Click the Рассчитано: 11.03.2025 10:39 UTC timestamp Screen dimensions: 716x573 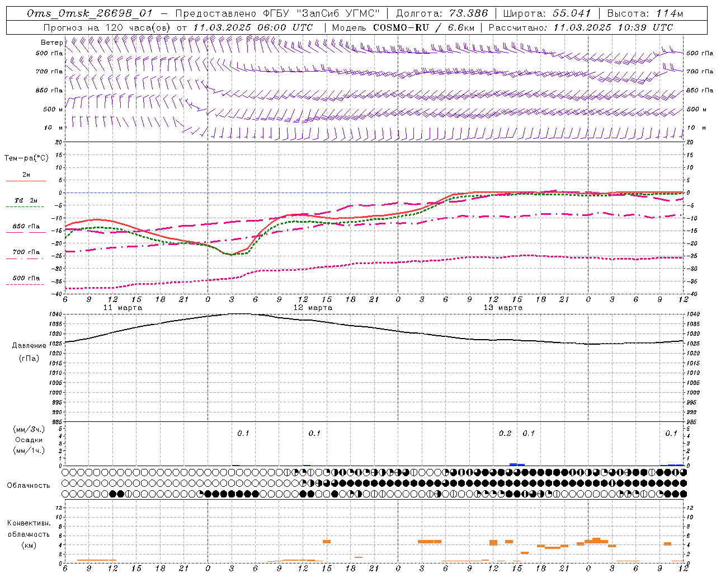[x=581, y=27]
